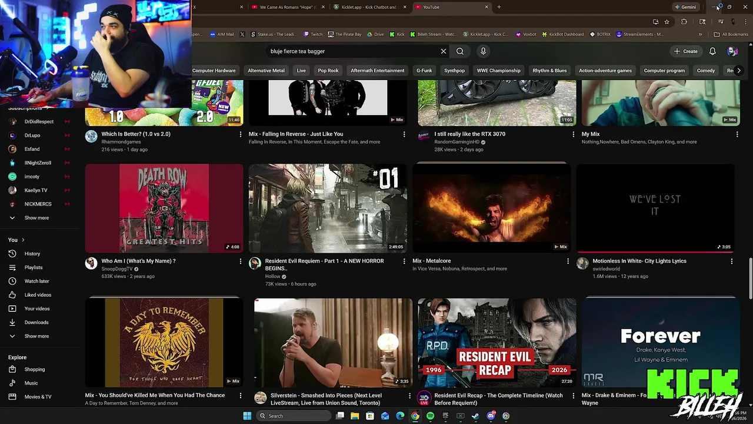Image resolution: width=753 pixels, height=424 pixels.
Task: Play the A Day To Remember mix thumbnail
Action: 164,342
